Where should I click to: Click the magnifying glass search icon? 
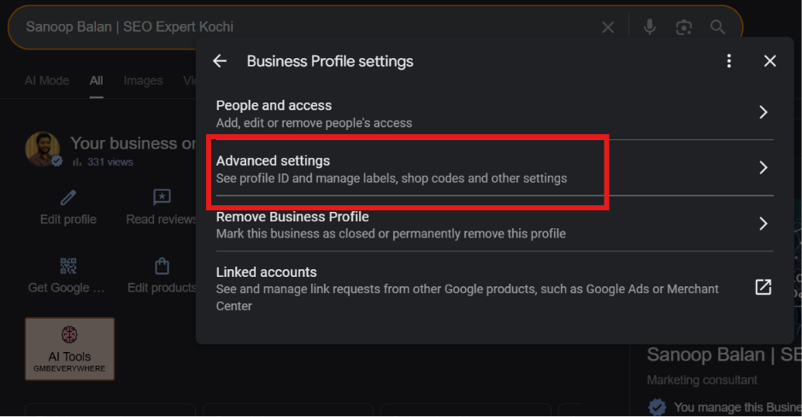click(x=717, y=27)
